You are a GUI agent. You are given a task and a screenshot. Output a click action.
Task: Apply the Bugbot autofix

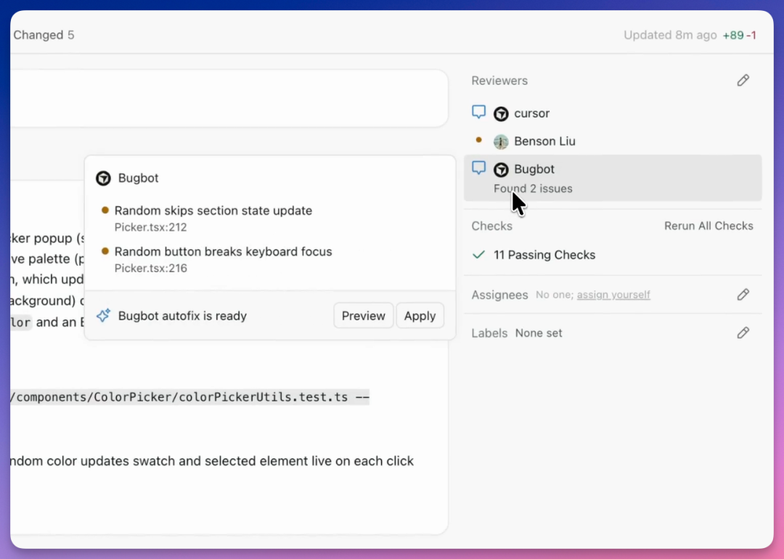point(420,316)
